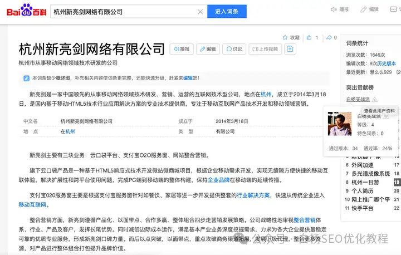Screen dimensions: 401x255
Task: Click the 有限公司 type value
Action: [225, 131]
